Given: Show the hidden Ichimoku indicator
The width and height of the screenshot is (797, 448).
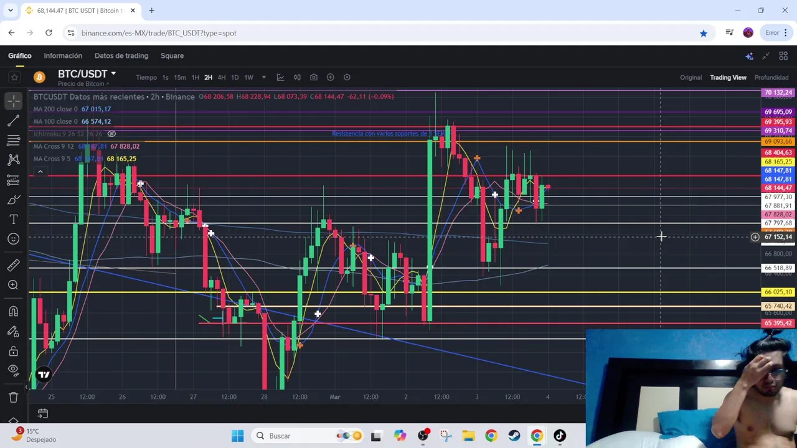Looking at the screenshot, I should (111, 134).
